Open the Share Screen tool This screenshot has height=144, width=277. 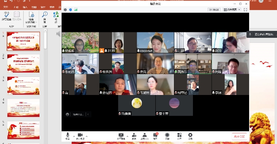(121, 136)
